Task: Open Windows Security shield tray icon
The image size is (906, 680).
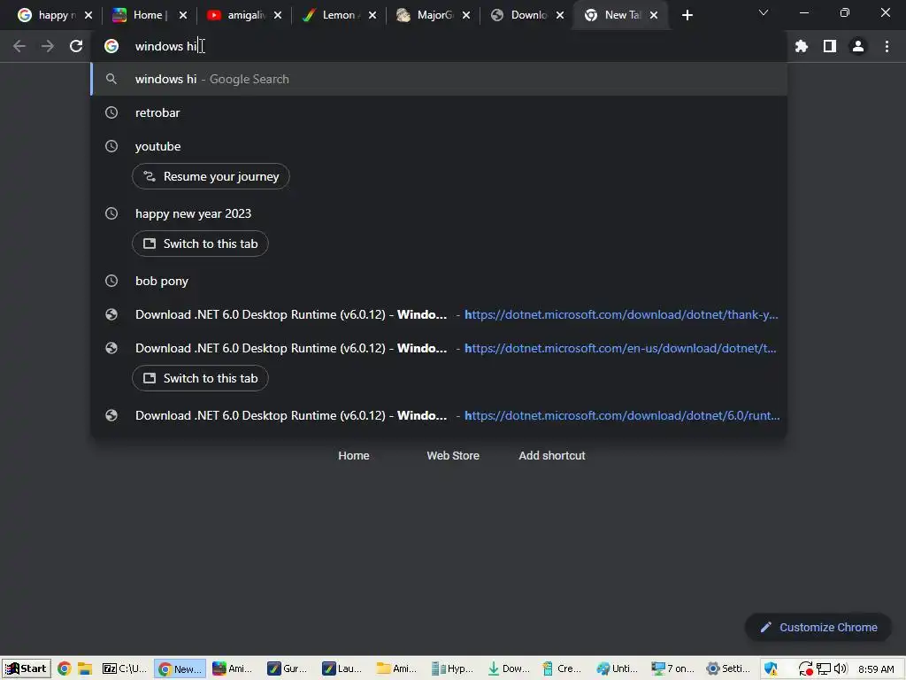Action: pyautogui.click(x=771, y=669)
